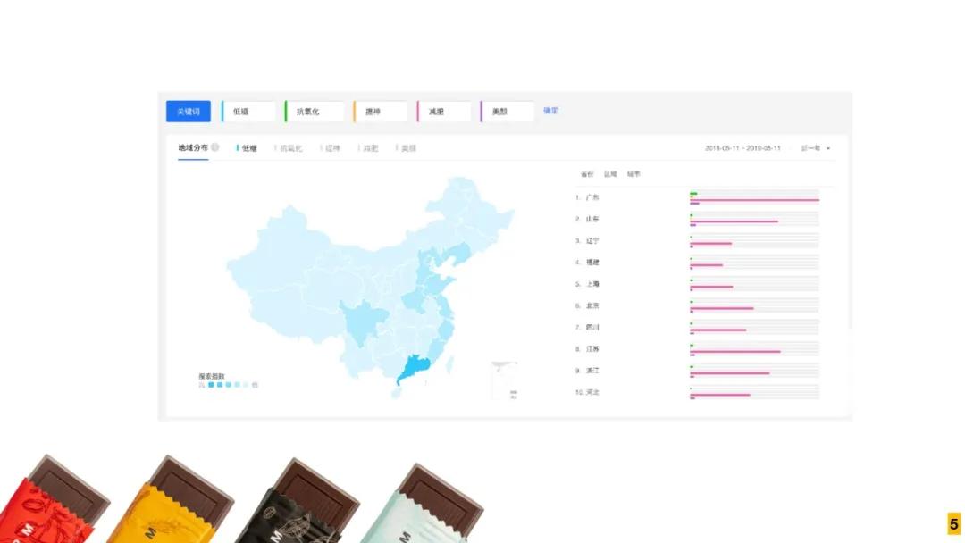Viewport: 965px width, 543px height.
Task: Click the 确定 confirm link
Action: [x=551, y=111]
